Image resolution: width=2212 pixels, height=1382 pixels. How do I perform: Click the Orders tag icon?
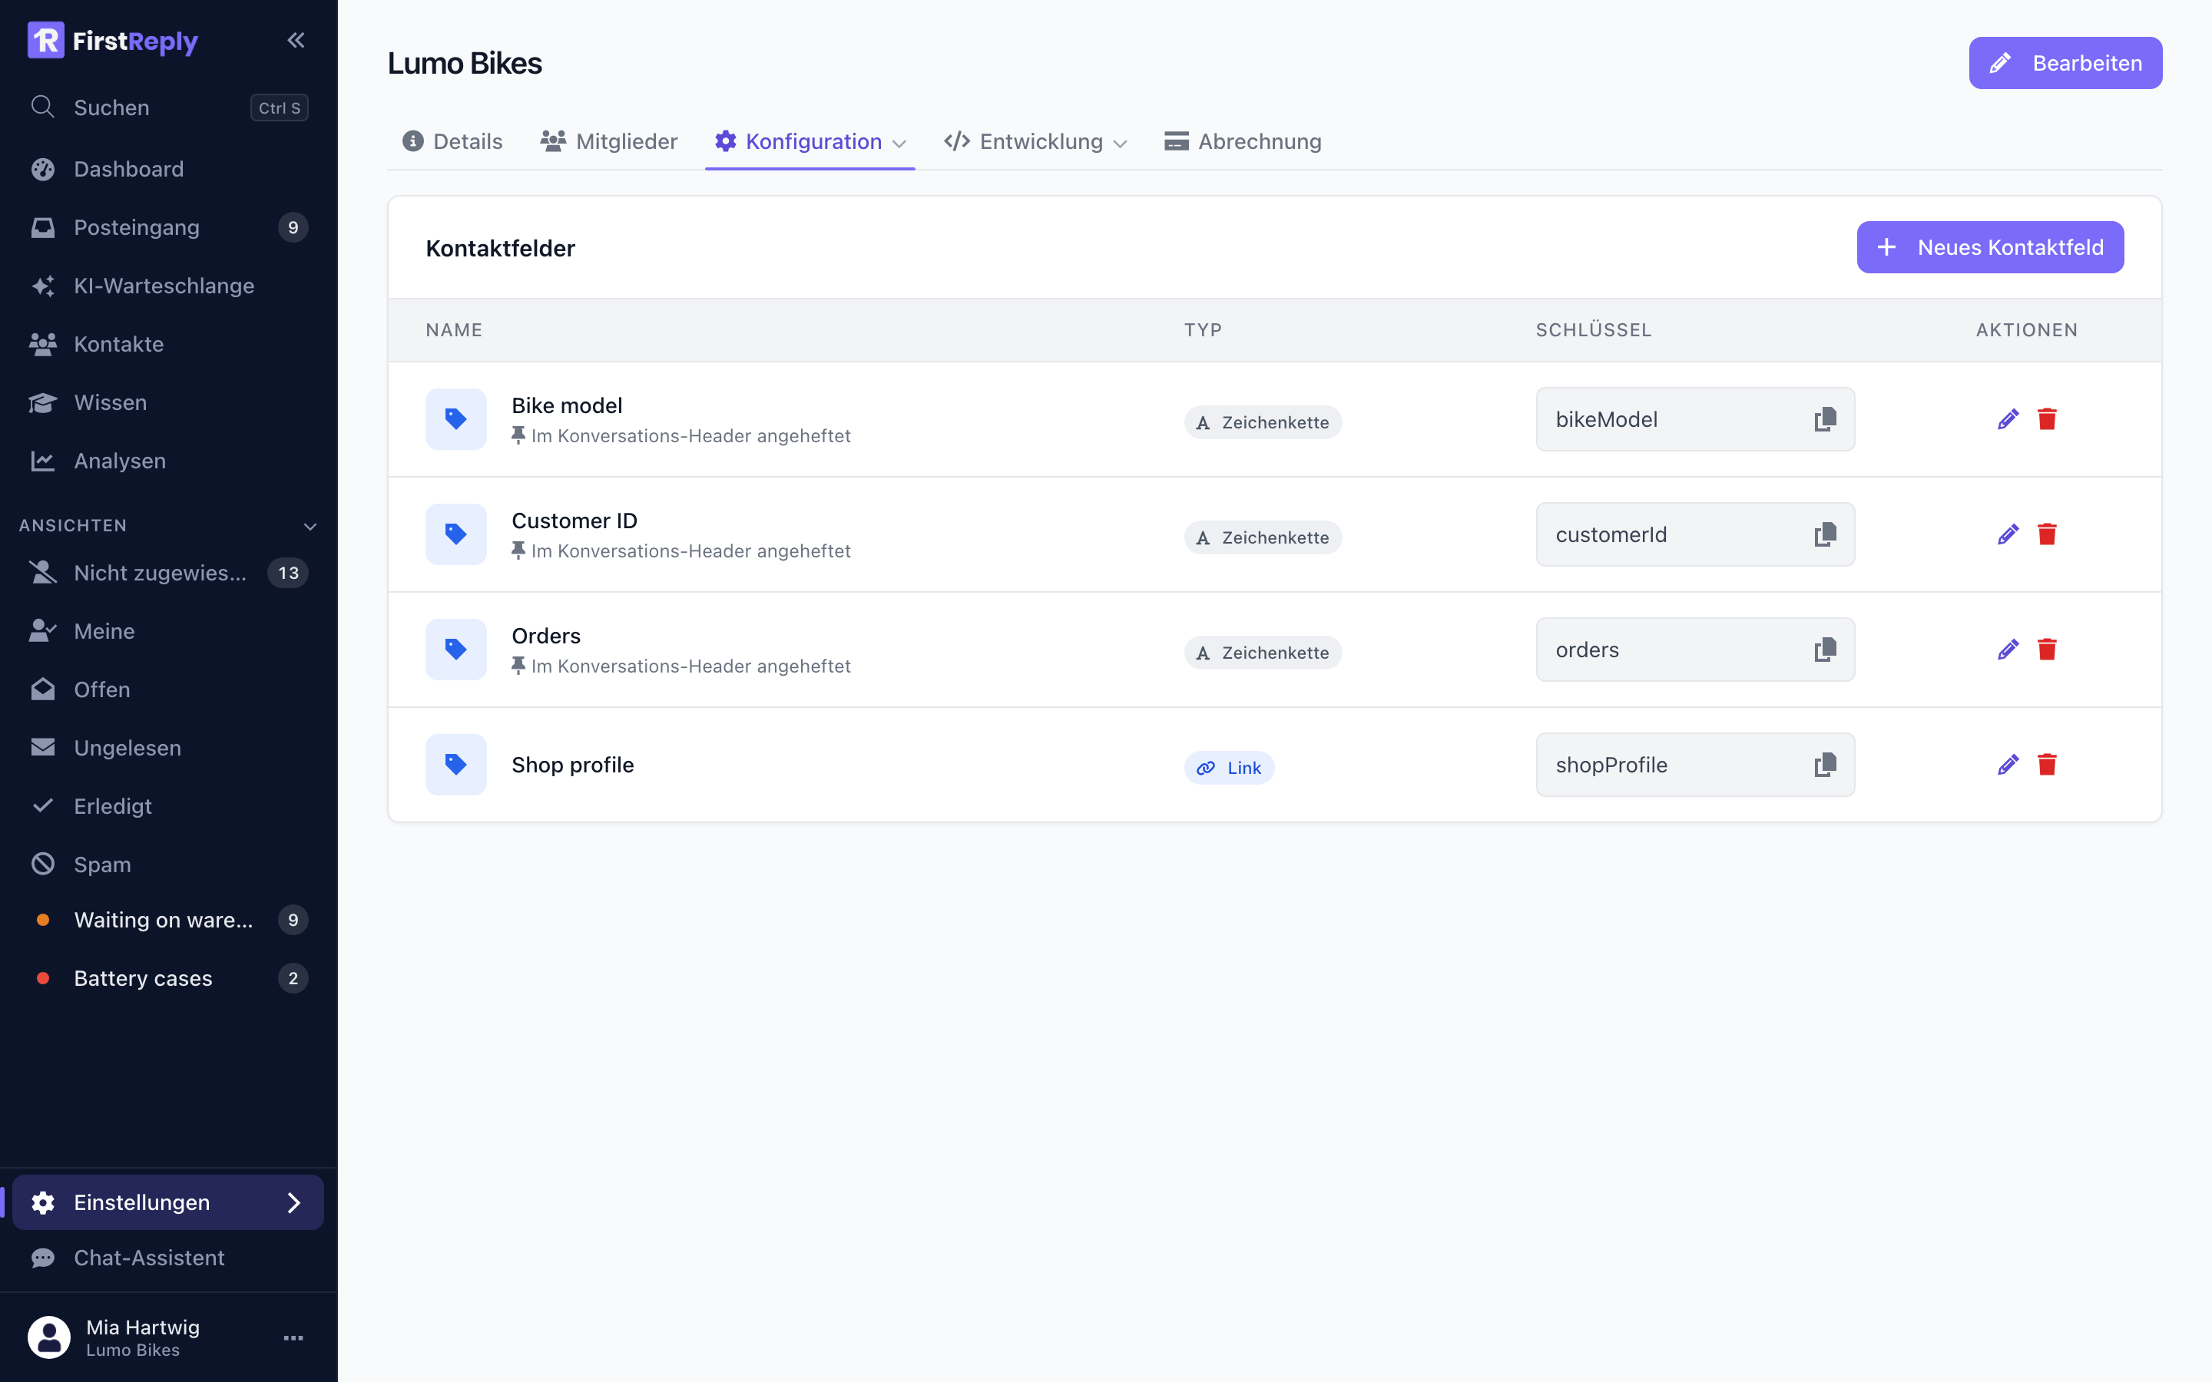click(x=456, y=650)
